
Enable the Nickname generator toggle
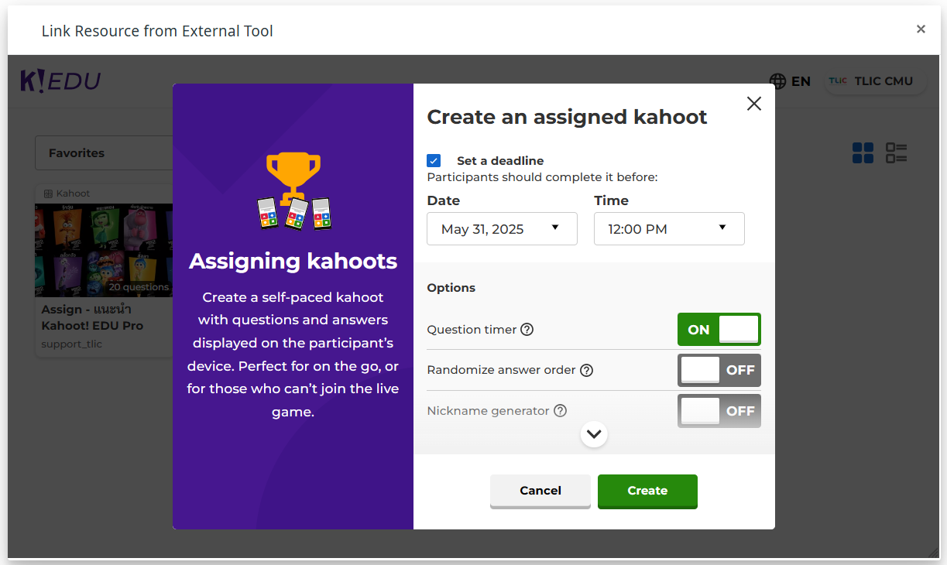click(719, 411)
